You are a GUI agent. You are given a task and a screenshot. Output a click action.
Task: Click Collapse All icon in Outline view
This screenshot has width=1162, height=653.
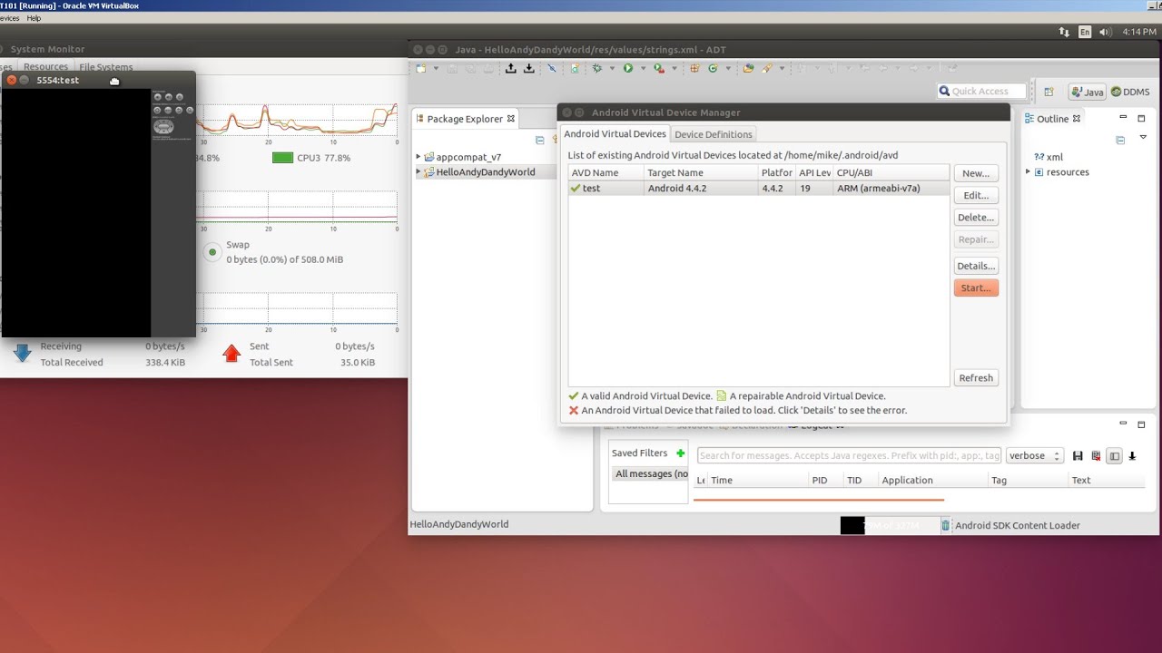pyautogui.click(x=1120, y=140)
